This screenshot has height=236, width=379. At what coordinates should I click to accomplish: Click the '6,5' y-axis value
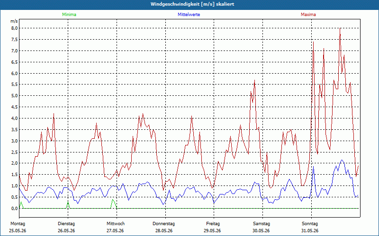point(15,62)
